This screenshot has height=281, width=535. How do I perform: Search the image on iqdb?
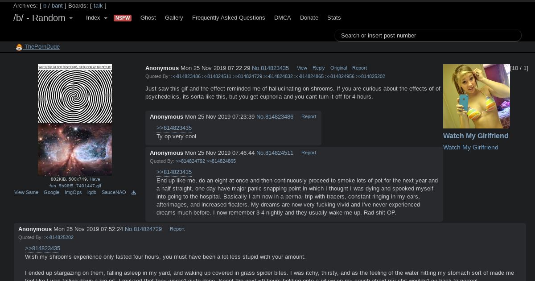click(92, 193)
